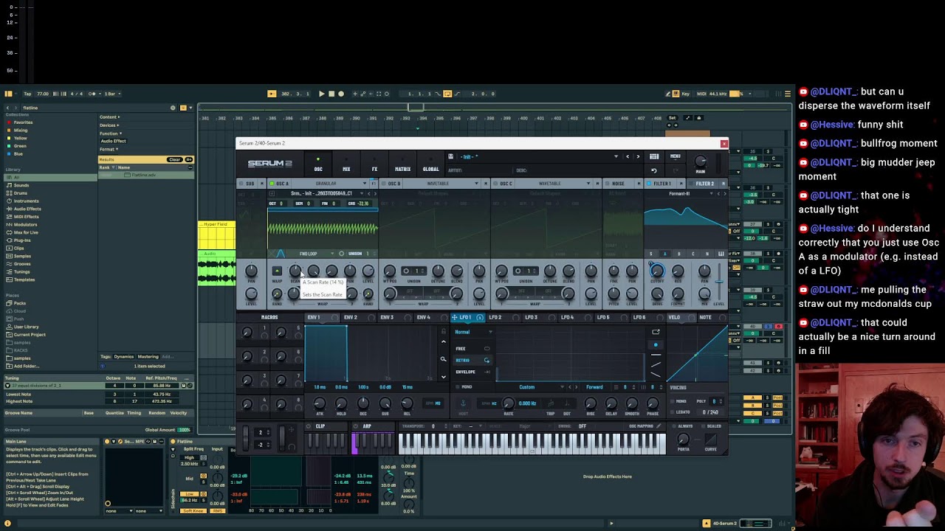Image resolution: width=945 pixels, height=531 pixels.
Task: Enable OSC C power switch
Action: click(x=495, y=184)
